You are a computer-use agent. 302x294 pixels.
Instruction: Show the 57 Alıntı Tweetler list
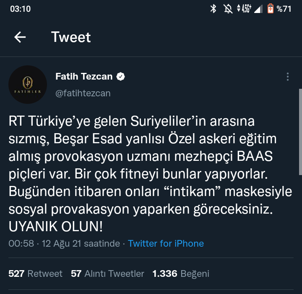point(107,274)
